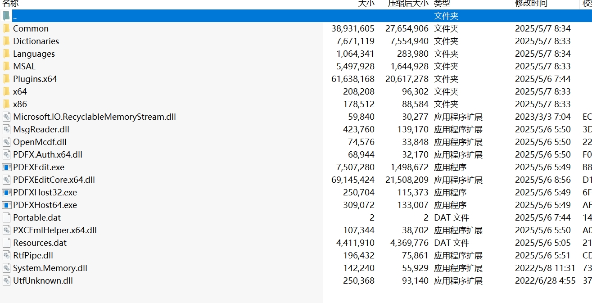This screenshot has height=303, width=592.
Task: Select the Dictionaries folder name
Action: point(36,41)
